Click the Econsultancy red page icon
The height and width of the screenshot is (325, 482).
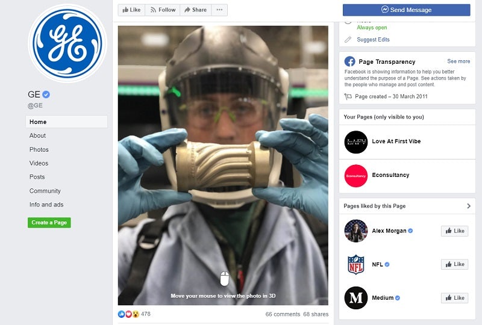tap(355, 176)
